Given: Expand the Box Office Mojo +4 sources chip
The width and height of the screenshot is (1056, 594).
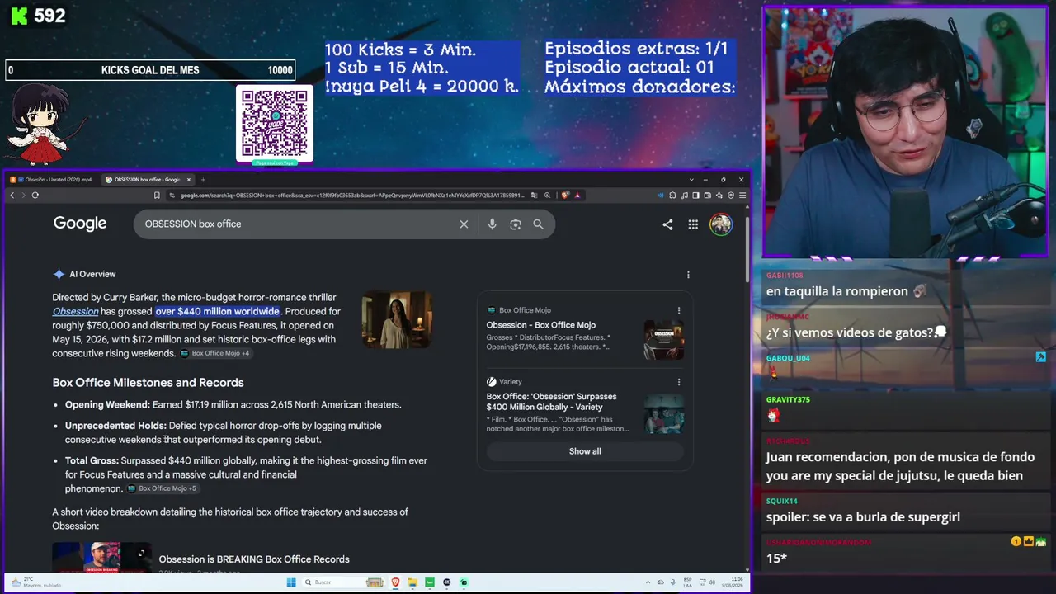Looking at the screenshot, I should pyautogui.click(x=215, y=354).
